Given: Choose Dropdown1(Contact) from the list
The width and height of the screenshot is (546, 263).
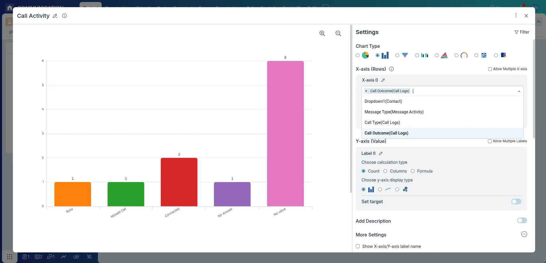Looking at the screenshot, I should point(383,101).
